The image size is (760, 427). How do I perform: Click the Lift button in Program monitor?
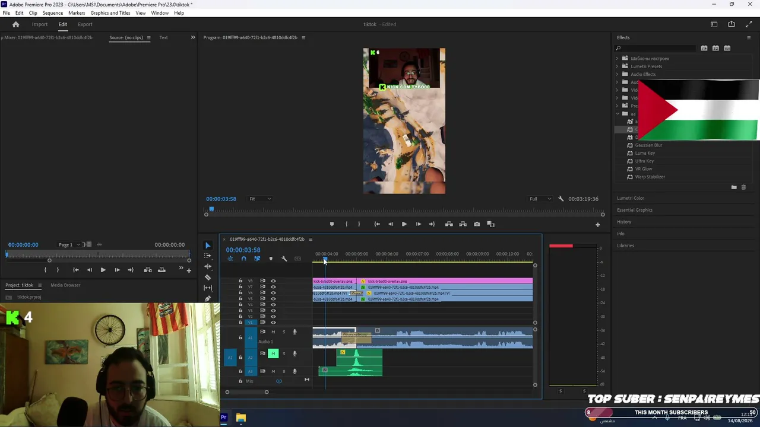[x=449, y=224]
